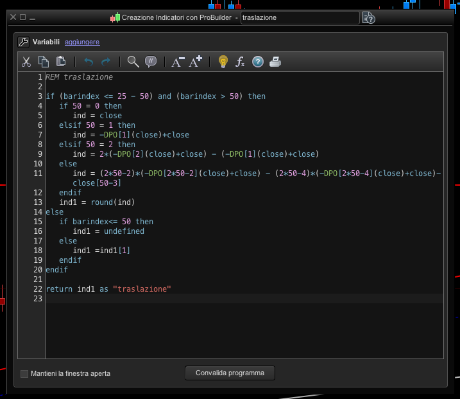Undo the last edit with the Undo arrow

click(x=89, y=62)
